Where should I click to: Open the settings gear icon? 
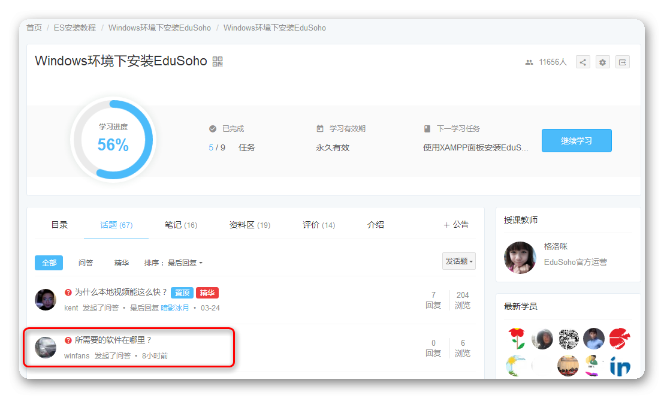(602, 62)
